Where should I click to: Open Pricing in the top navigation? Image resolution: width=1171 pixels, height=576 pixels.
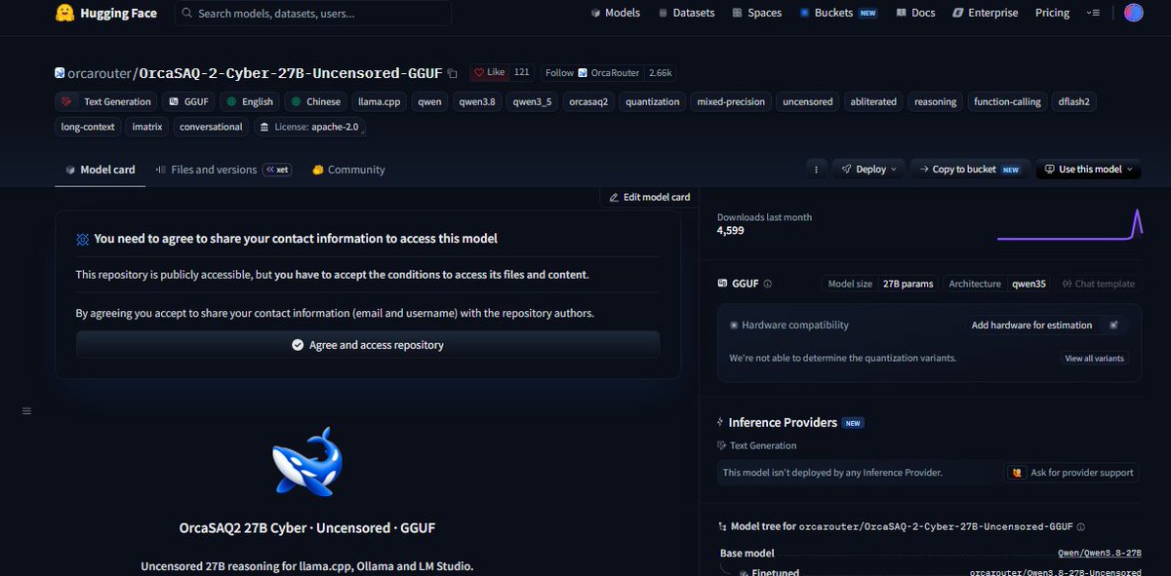click(x=1052, y=13)
